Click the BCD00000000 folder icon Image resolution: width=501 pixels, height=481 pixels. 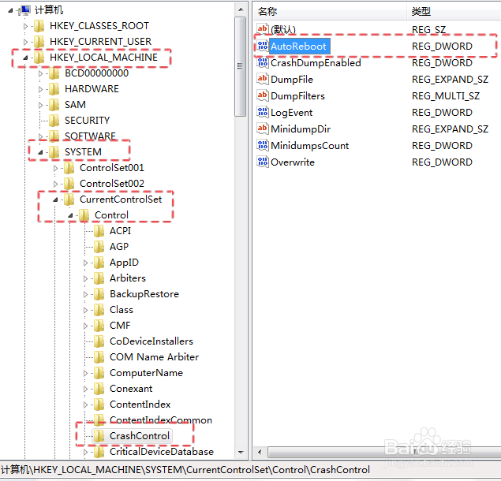click(54, 73)
